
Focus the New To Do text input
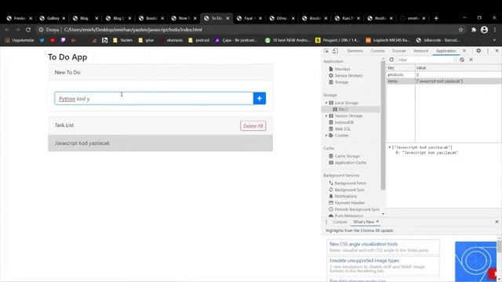coord(154,99)
